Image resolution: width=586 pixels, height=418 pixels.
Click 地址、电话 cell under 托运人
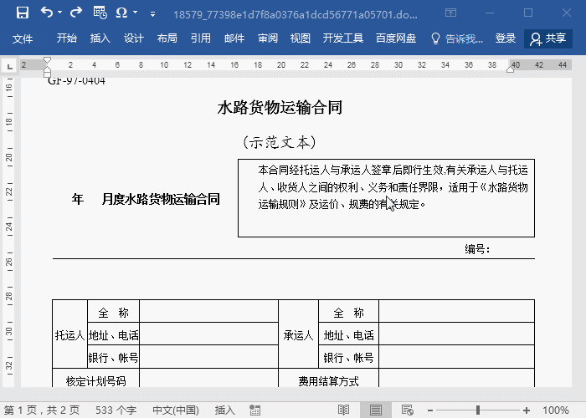coord(113,335)
